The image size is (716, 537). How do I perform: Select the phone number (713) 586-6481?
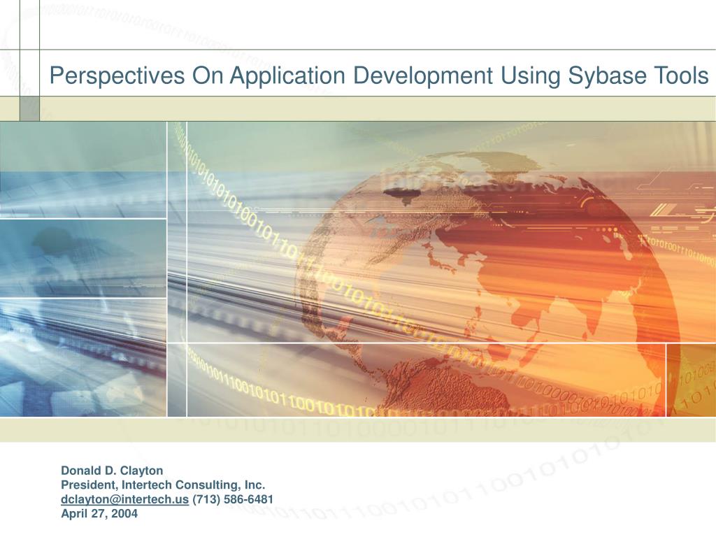click(x=233, y=499)
